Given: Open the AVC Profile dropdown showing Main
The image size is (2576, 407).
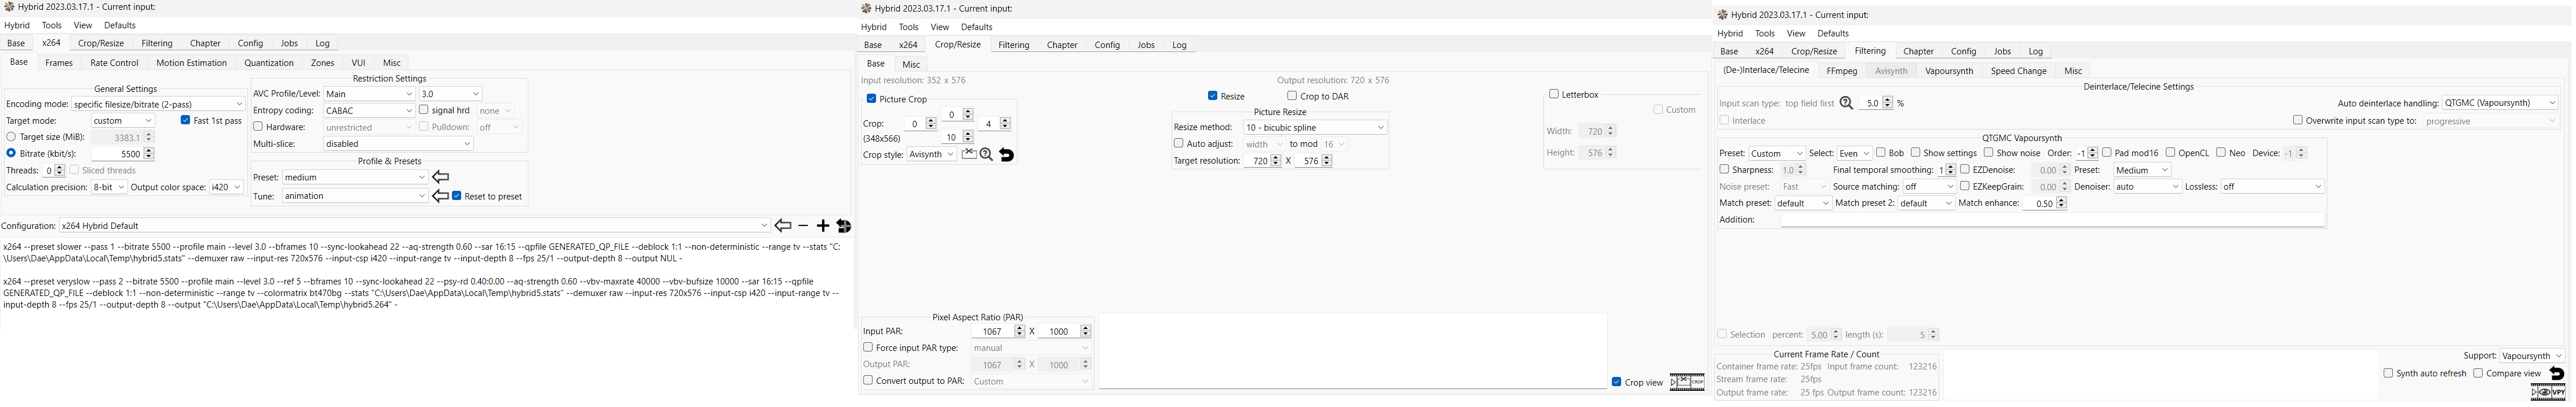Looking at the screenshot, I should click(369, 94).
